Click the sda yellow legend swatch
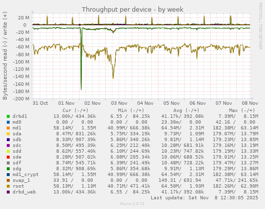Image resolution: width=265 pixels, height=209 pixels. point(8,134)
